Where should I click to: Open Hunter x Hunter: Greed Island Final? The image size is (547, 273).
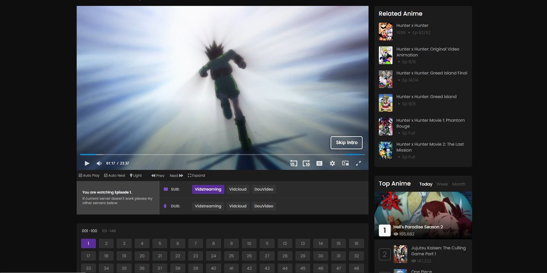coord(432,73)
